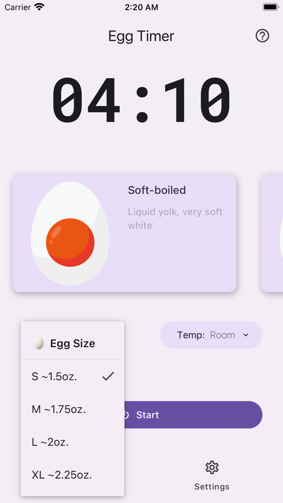The image size is (283, 503).
Task: Click the egg icon in the Egg Size header
Action: 39,343
